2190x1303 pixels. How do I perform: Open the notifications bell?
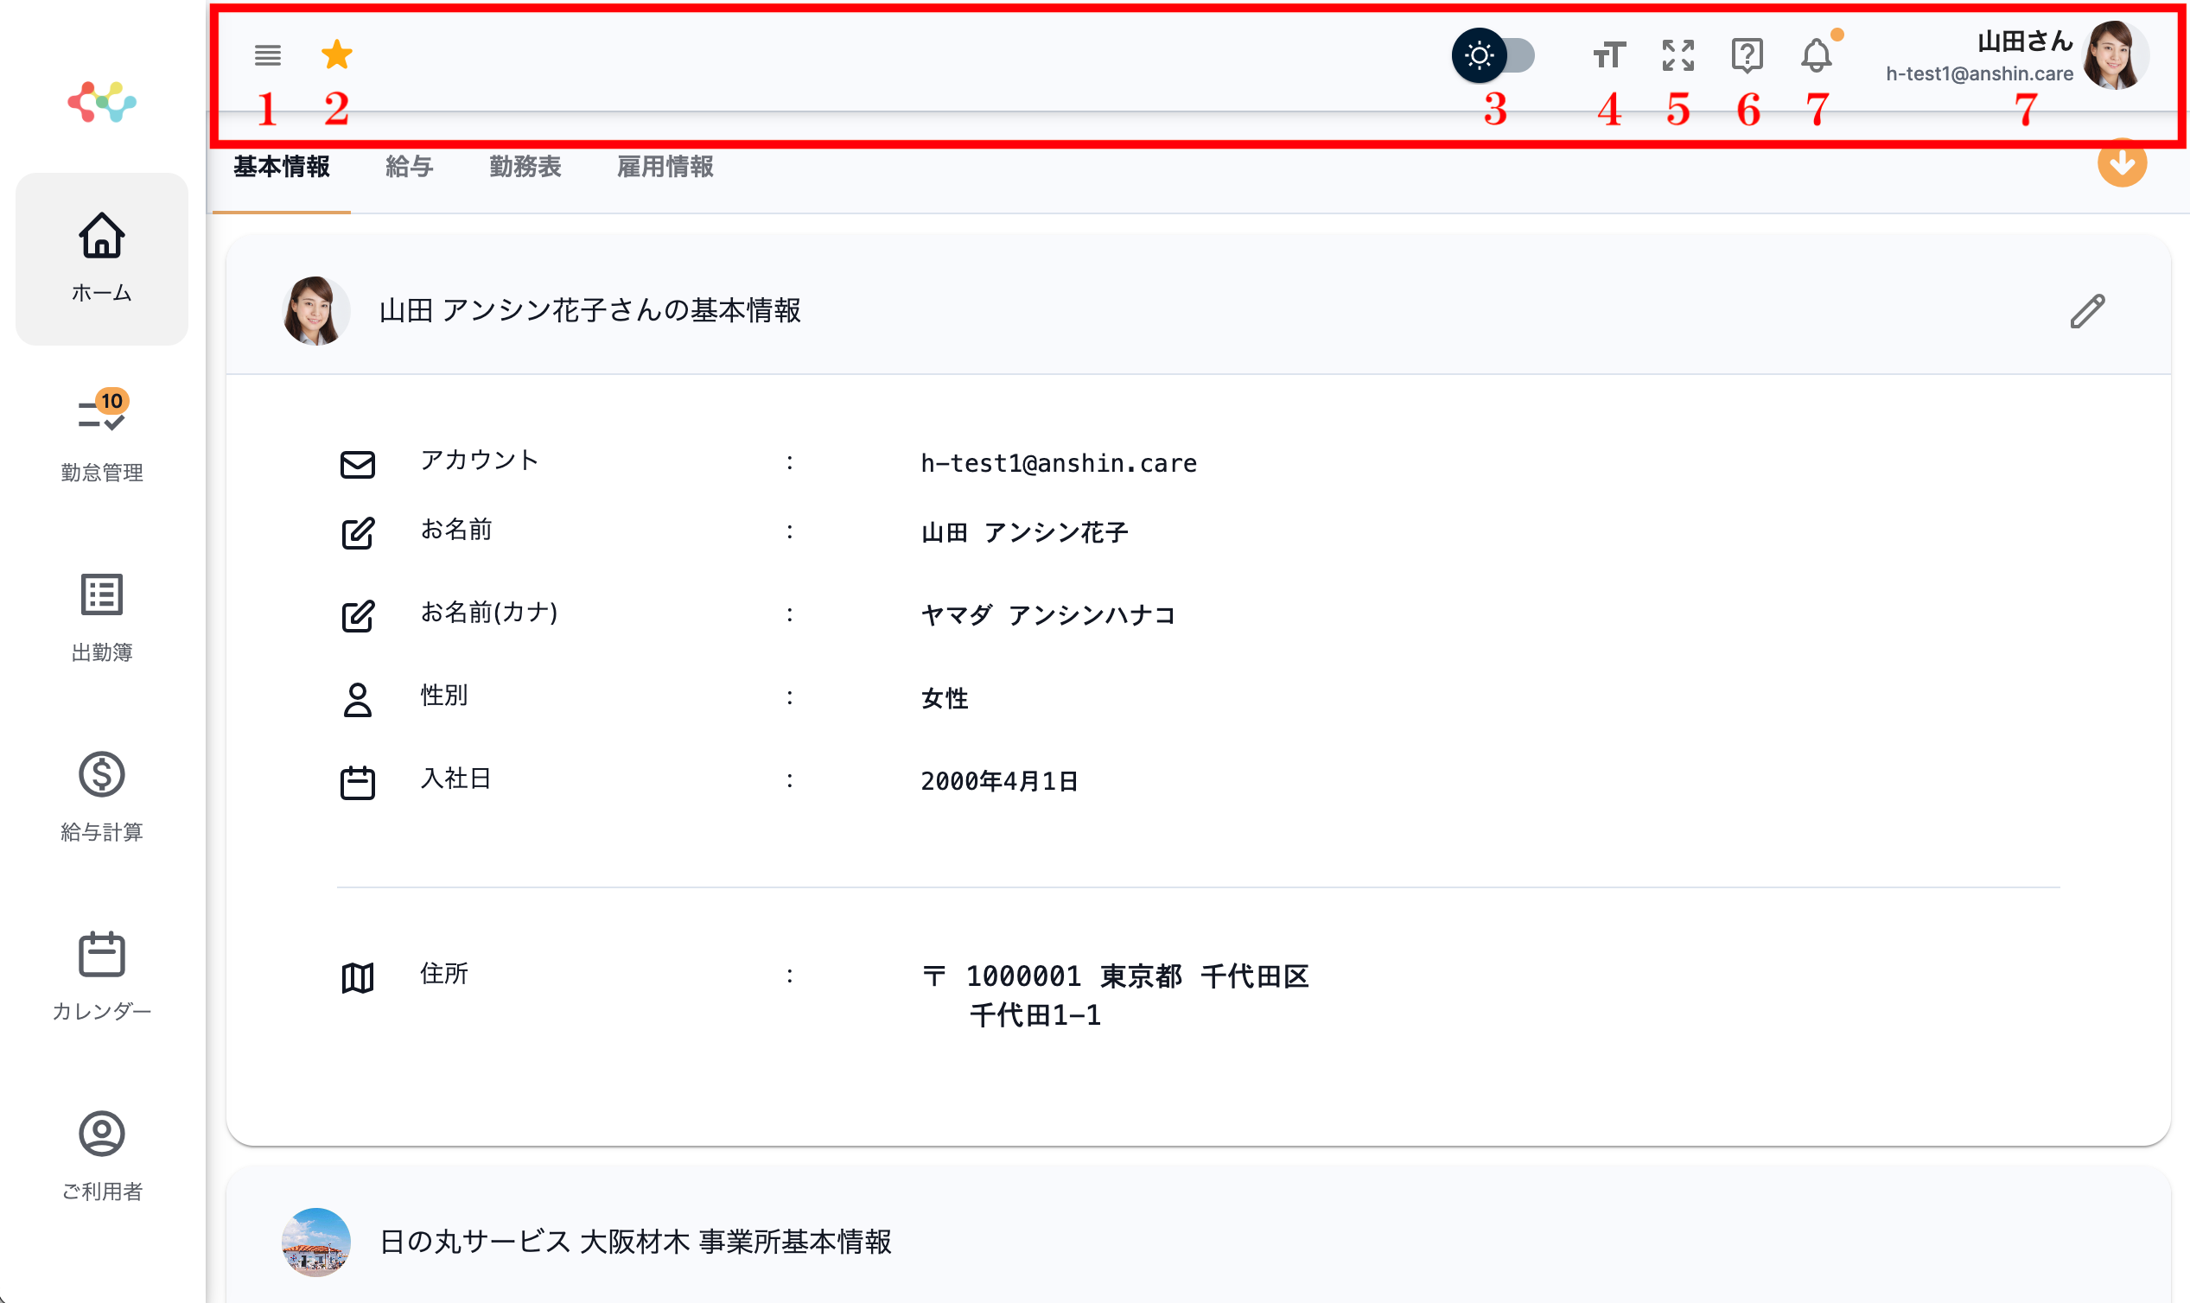[x=1816, y=55]
